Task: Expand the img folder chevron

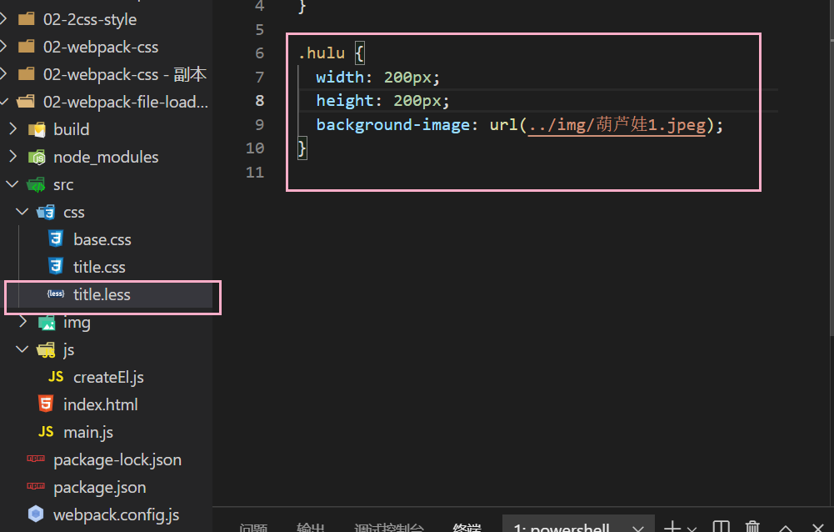Action: (22, 322)
